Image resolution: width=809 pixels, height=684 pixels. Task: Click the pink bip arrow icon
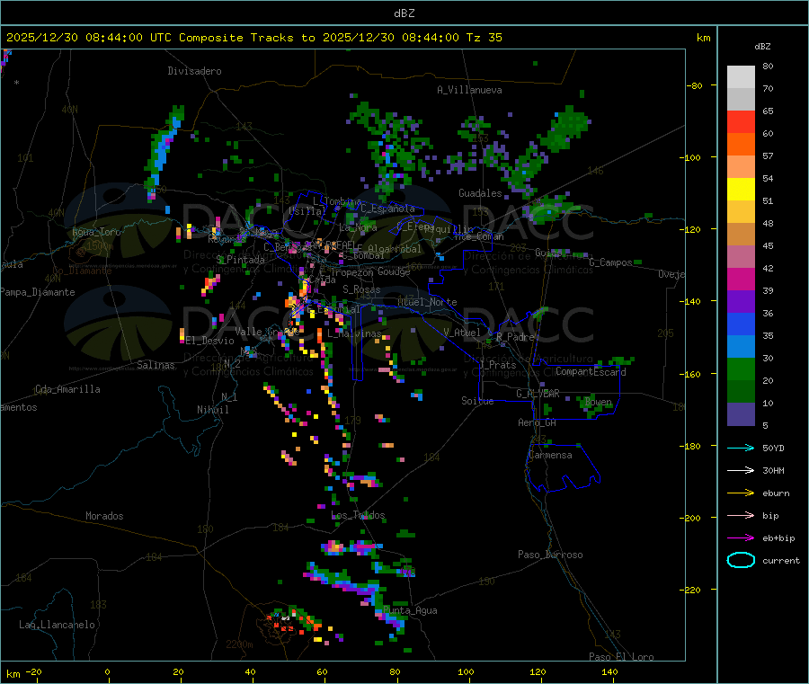(741, 515)
